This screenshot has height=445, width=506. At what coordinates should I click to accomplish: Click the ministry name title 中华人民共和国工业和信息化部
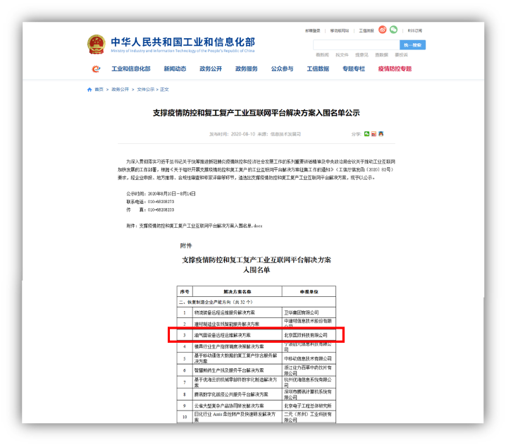183,42
